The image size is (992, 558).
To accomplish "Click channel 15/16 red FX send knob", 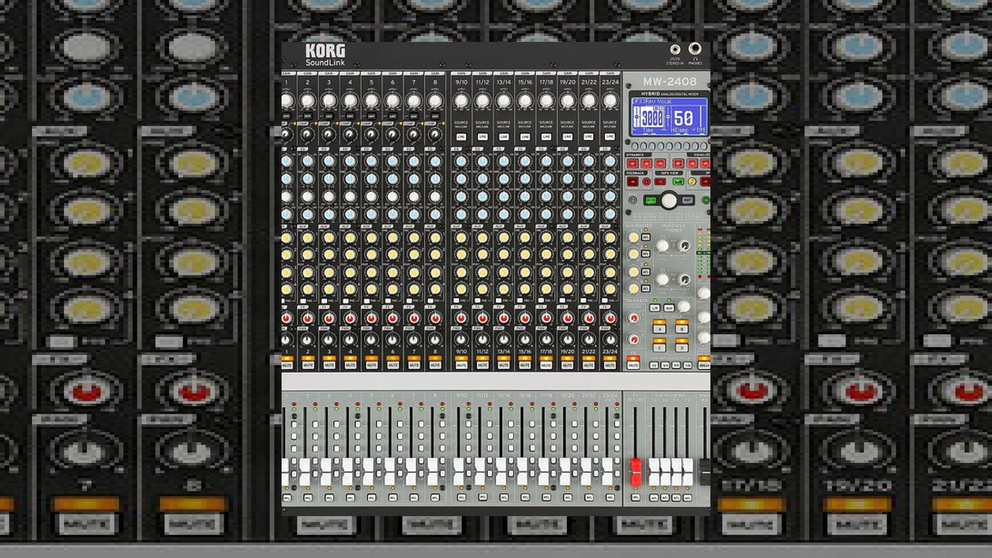I will [x=525, y=318].
